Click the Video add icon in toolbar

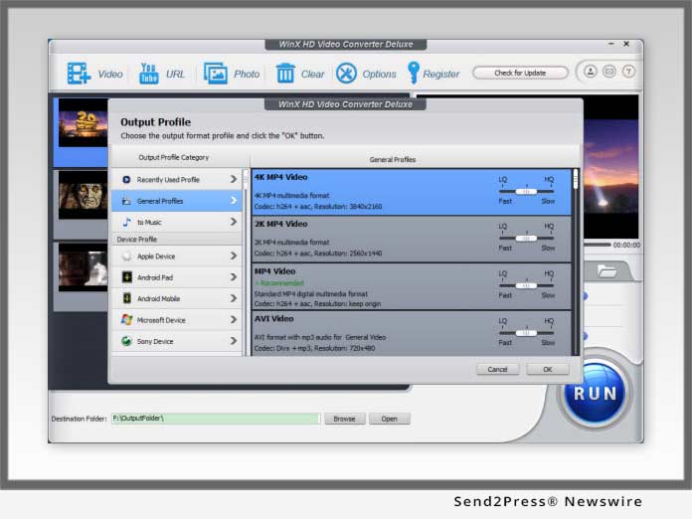pyautogui.click(x=79, y=74)
